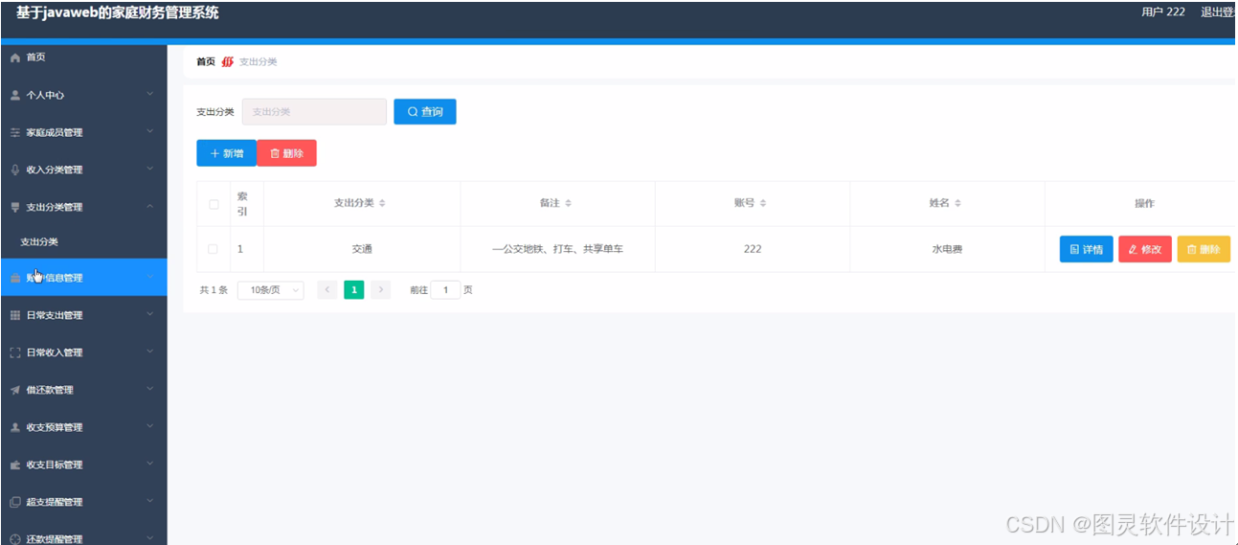1238x545 pixels.
Task: Click the 222 account cell
Action: coord(753,249)
